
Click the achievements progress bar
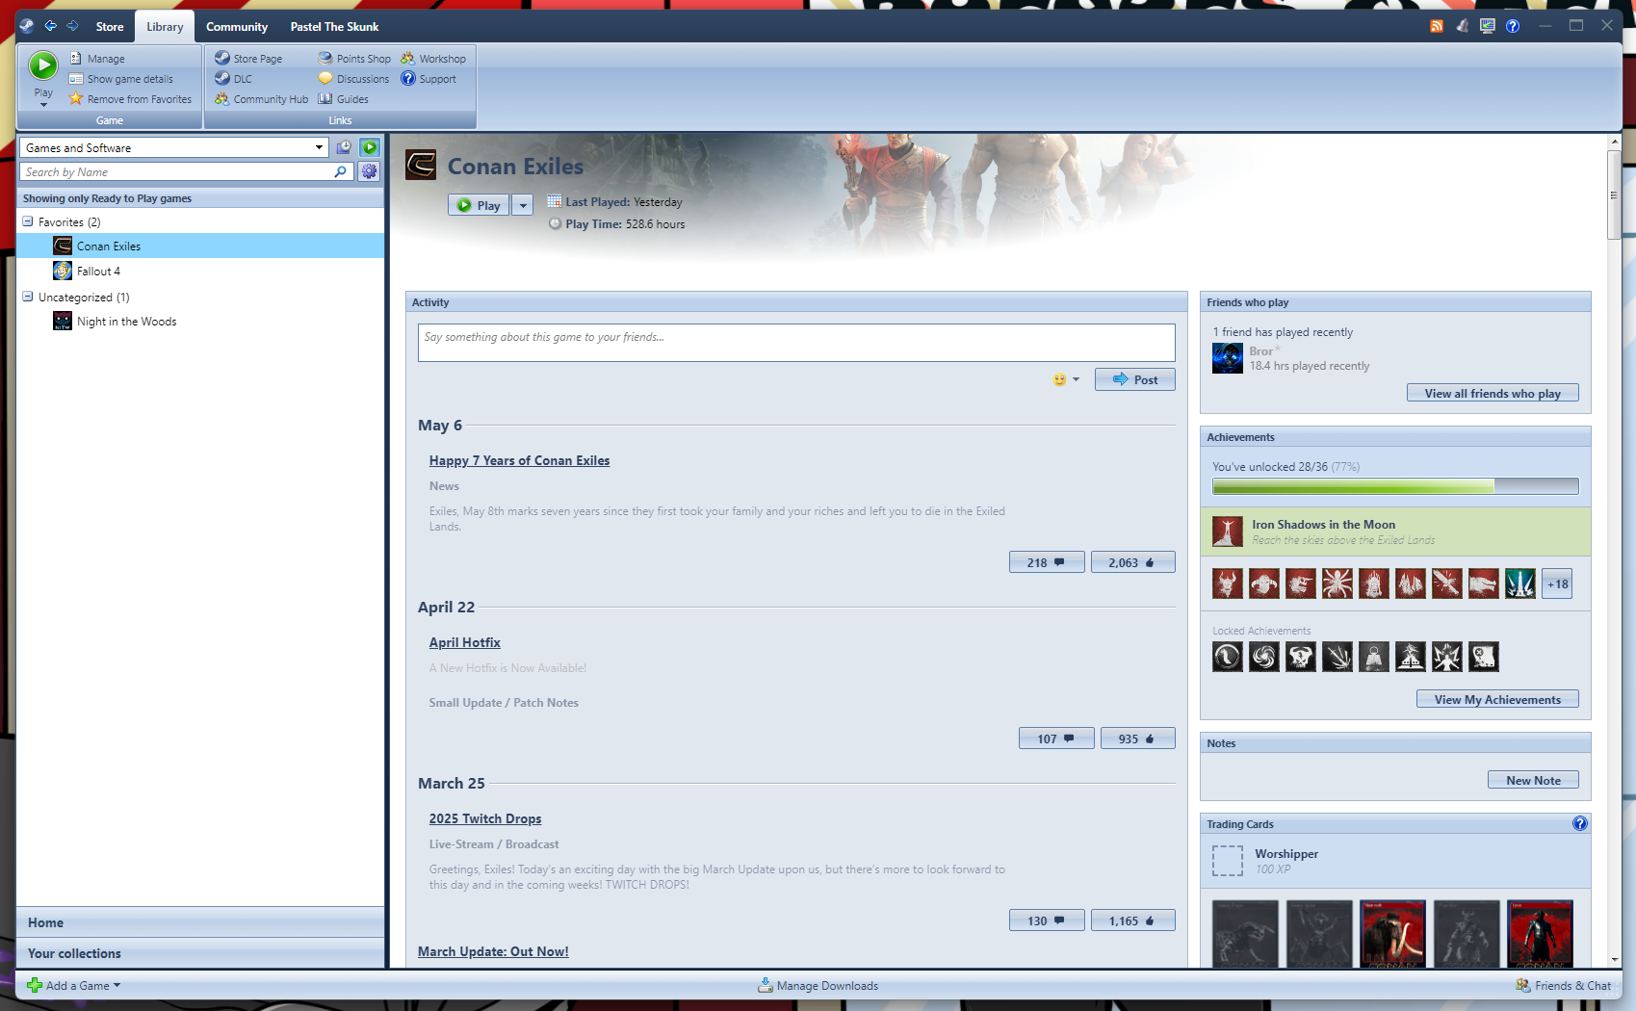[x=1395, y=486]
